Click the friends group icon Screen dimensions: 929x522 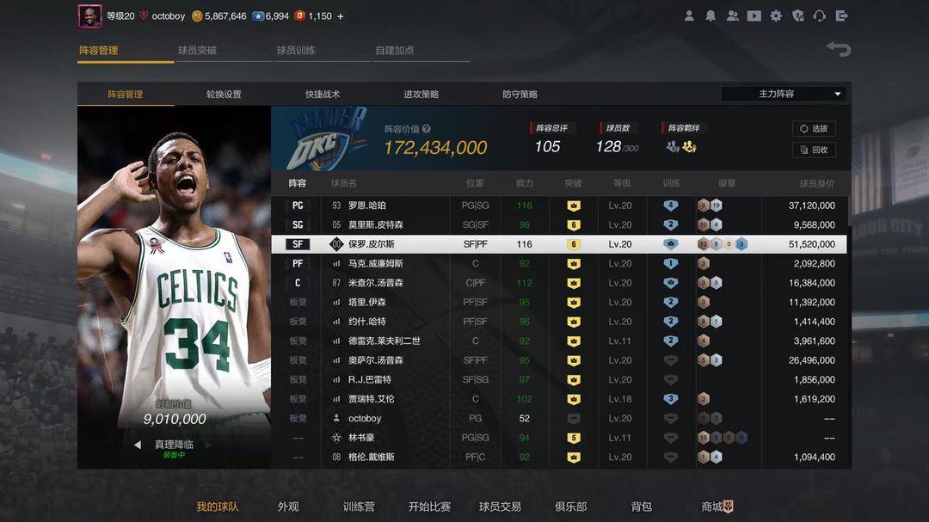[x=732, y=15]
